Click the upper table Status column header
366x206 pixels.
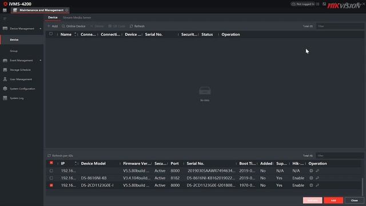pos(207,34)
